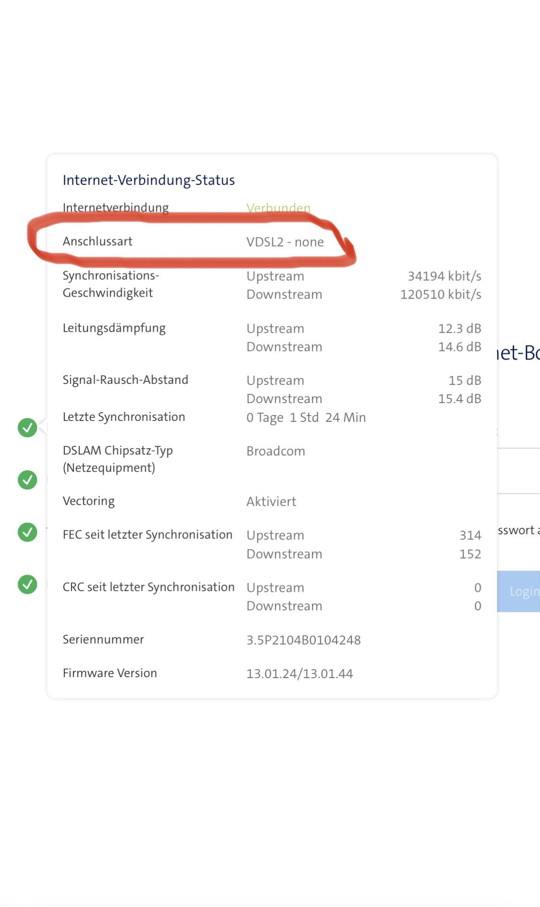The height and width of the screenshot is (907, 540).
Task: Click the Vectoring Aktiviert status
Action: [x=271, y=501]
